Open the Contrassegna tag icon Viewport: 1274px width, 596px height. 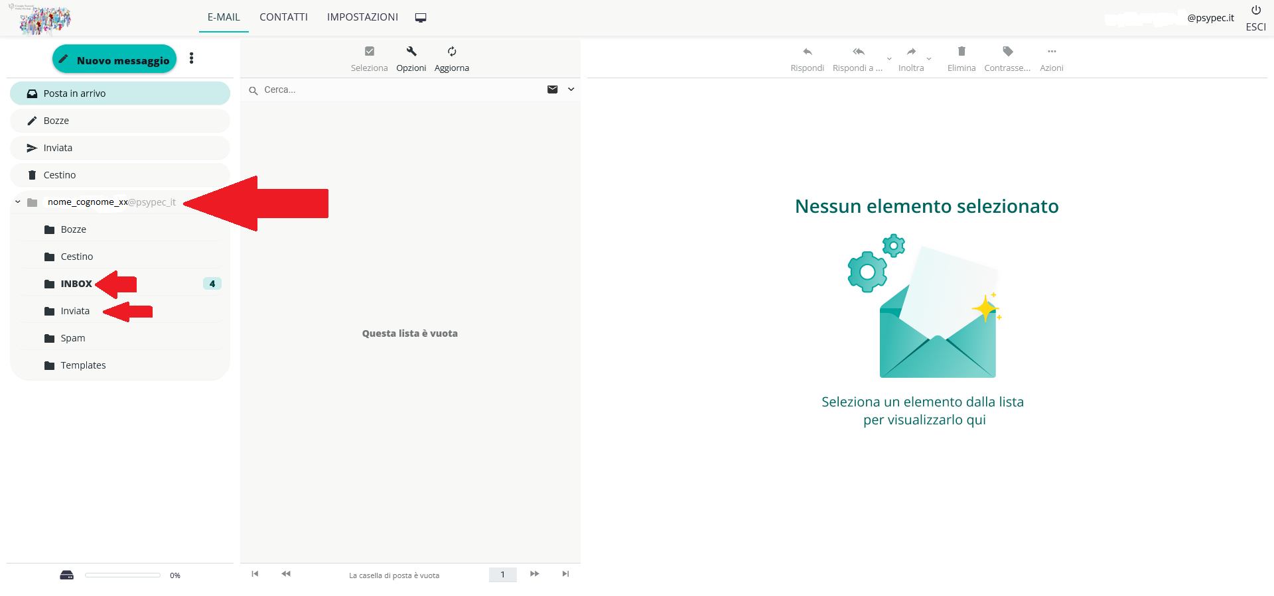click(x=1007, y=52)
